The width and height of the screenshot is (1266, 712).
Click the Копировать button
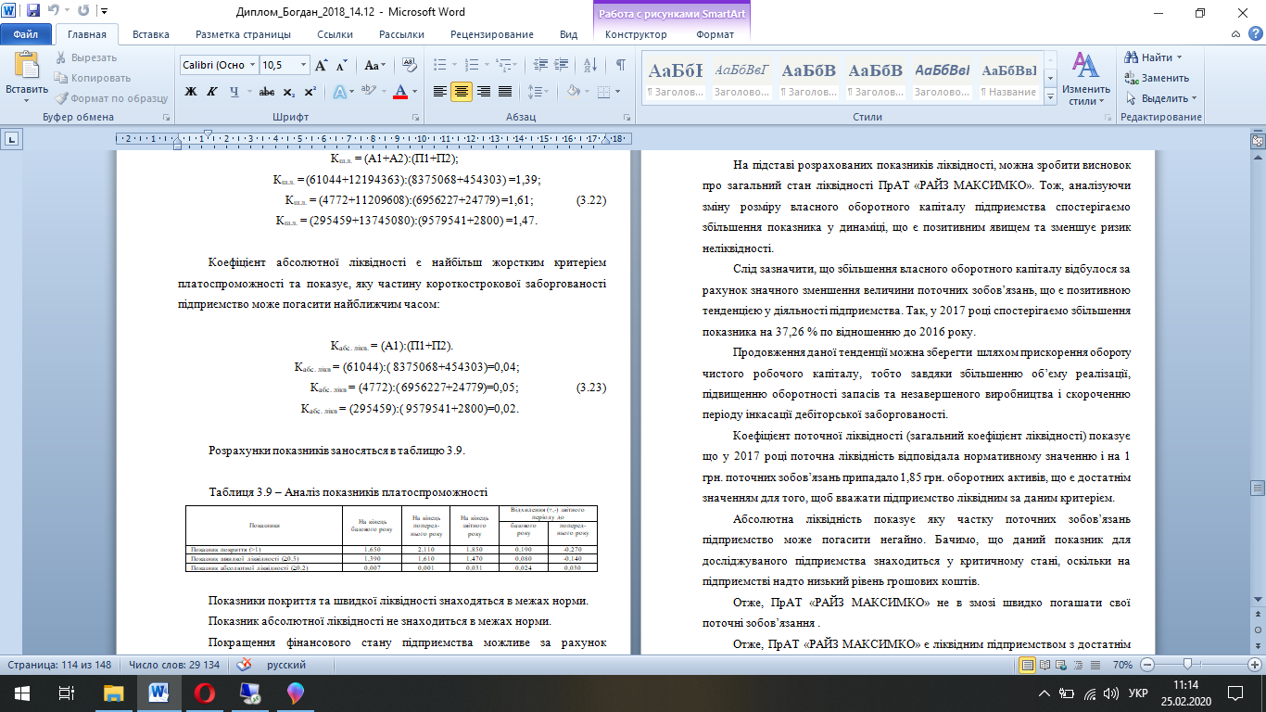(x=93, y=78)
